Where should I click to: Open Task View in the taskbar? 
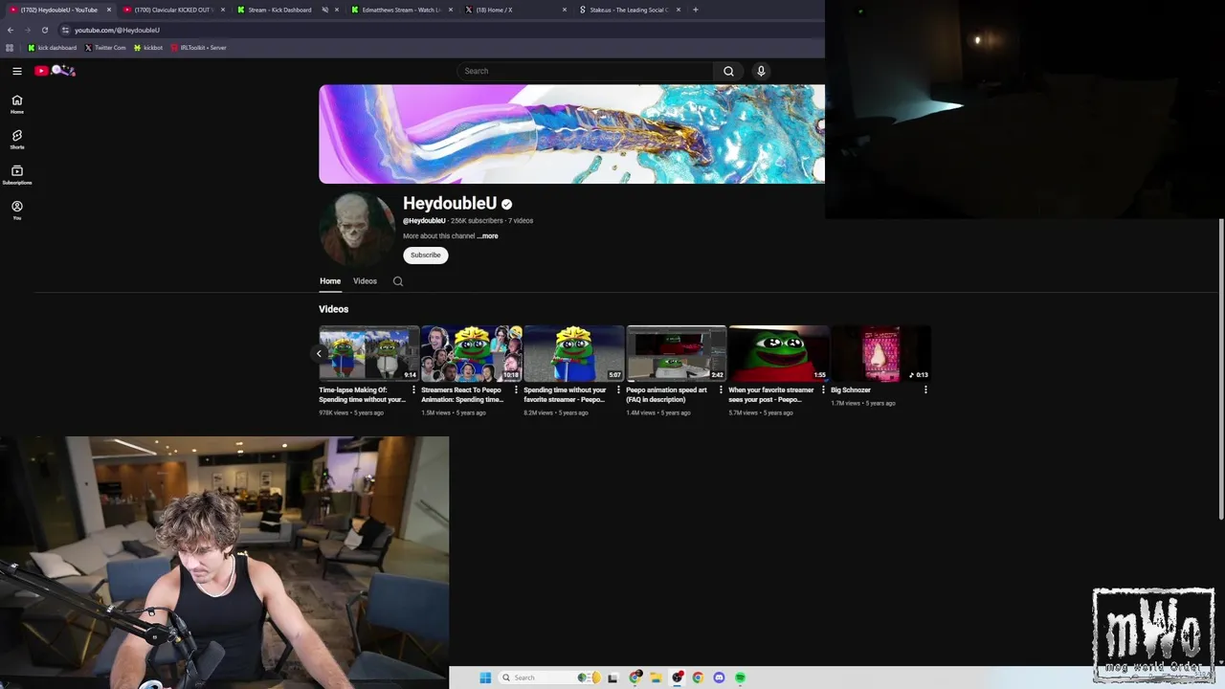pos(612,678)
